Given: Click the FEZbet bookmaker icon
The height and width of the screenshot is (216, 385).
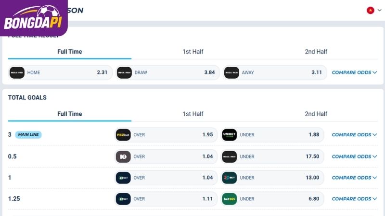Looking at the screenshot, I should coord(123,135).
